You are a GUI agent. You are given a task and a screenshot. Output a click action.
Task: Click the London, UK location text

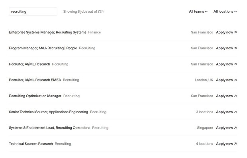pos(204,80)
